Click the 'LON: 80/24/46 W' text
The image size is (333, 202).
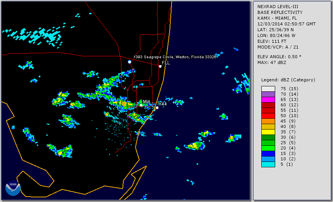tap(276, 35)
